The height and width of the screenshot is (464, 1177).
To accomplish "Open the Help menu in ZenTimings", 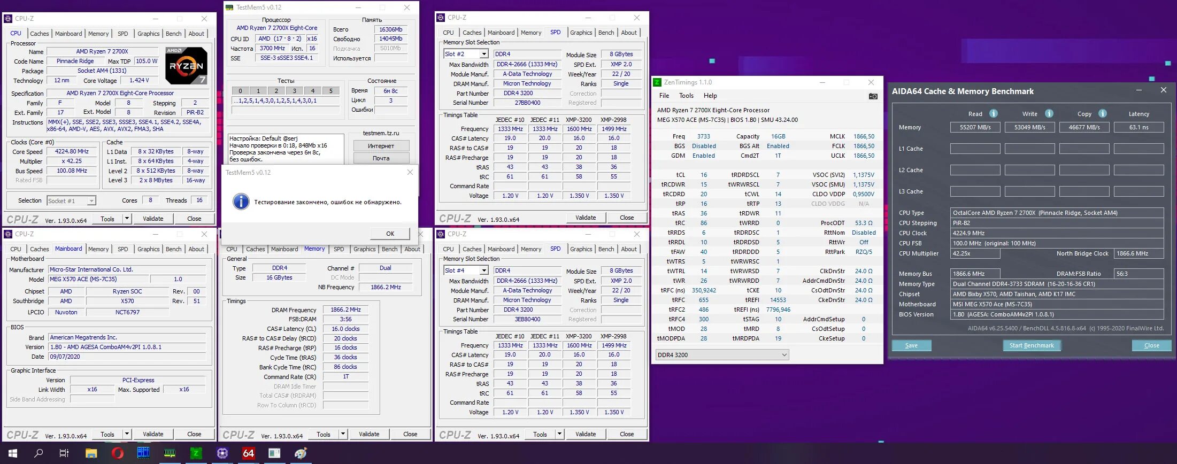I will tap(710, 96).
